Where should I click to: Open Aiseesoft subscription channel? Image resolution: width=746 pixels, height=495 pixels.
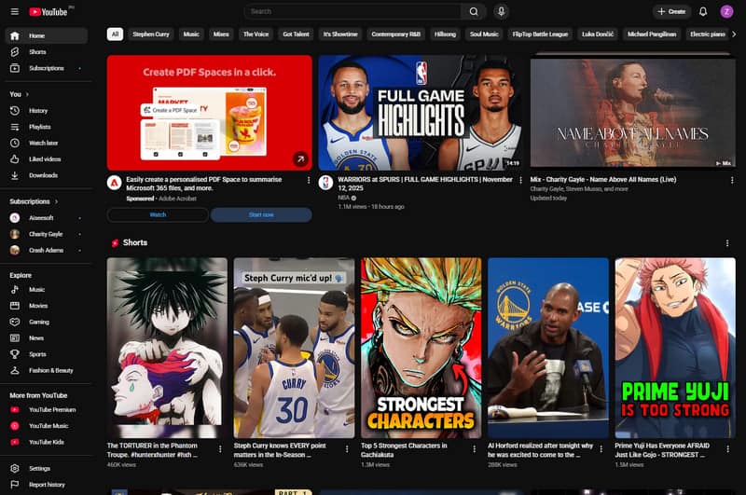pos(47,218)
